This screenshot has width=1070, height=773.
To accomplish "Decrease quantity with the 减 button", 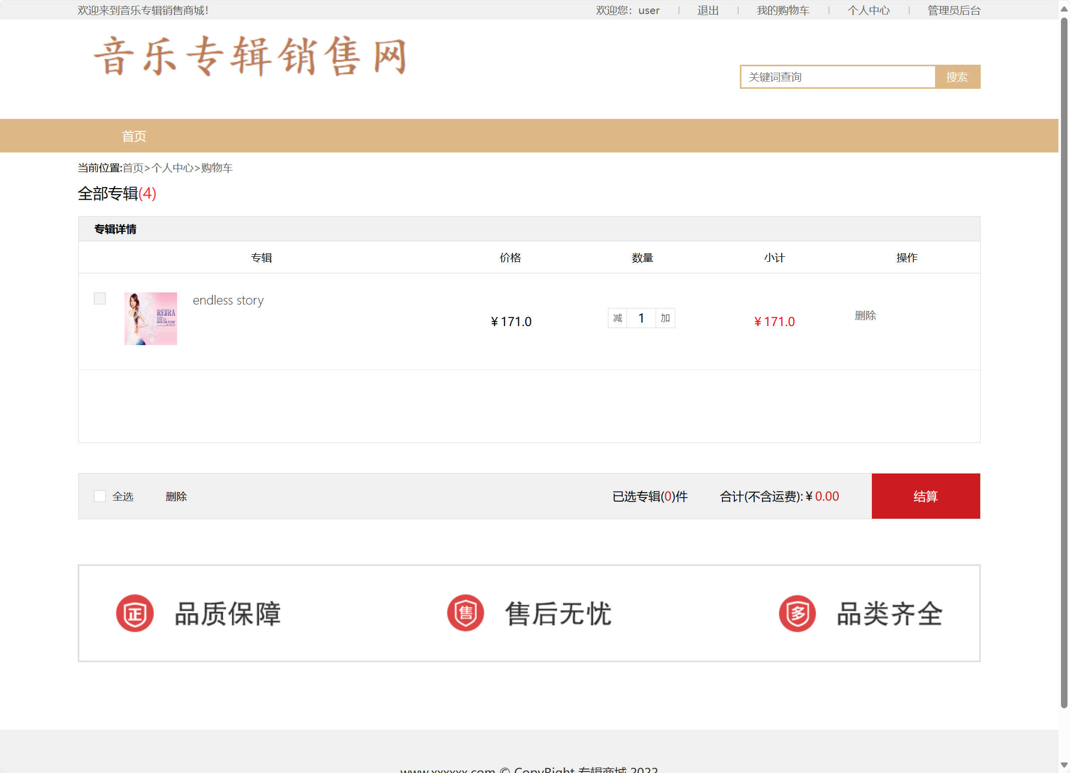I will [617, 318].
